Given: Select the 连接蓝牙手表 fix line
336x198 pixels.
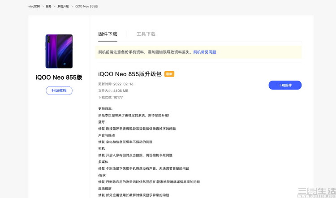Looking at the screenshot, I should pyautogui.click(x=137, y=129).
